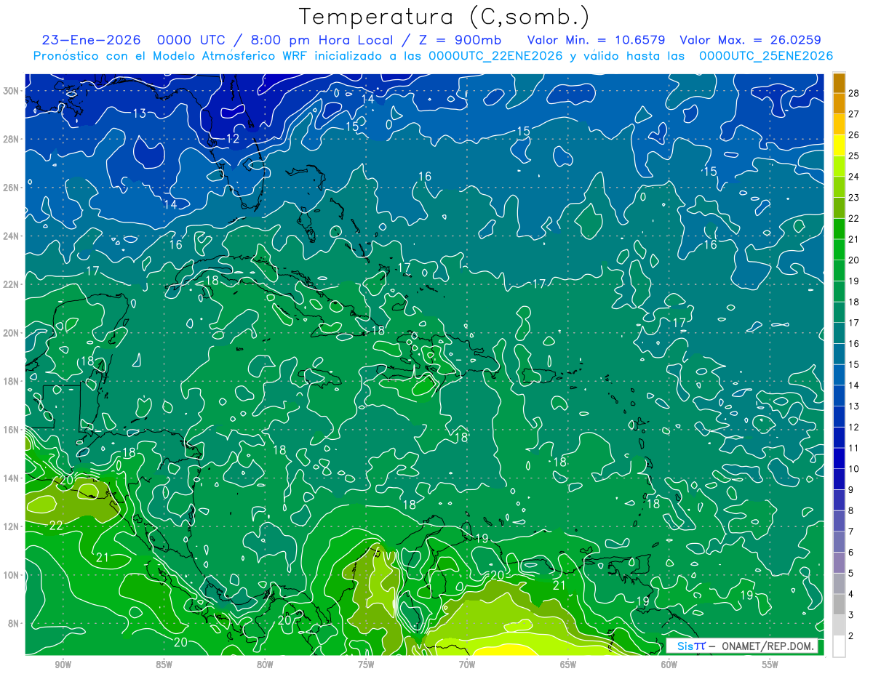The height and width of the screenshot is (674, 873).
Task: Click the 85W longitude axis label
Action: tap(164, 665)
